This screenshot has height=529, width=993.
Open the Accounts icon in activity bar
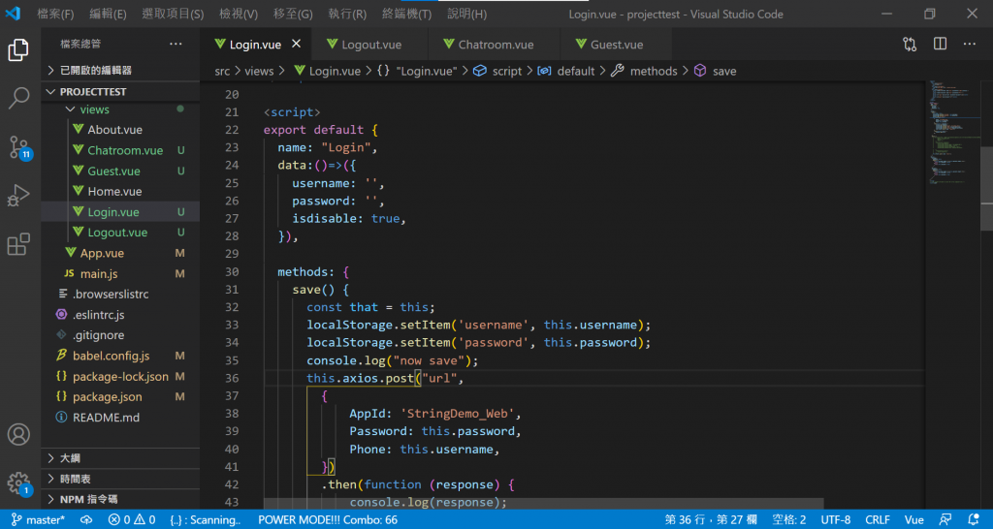tap(18, 434)
